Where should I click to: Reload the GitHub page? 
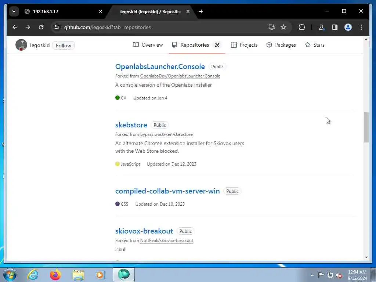(41, 27)
